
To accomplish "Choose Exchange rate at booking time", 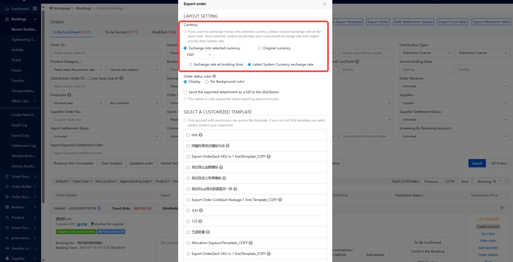I will 190,65.
